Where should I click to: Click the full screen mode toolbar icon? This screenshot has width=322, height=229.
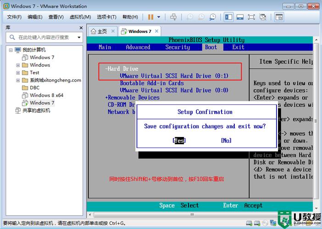coord(251,17)
